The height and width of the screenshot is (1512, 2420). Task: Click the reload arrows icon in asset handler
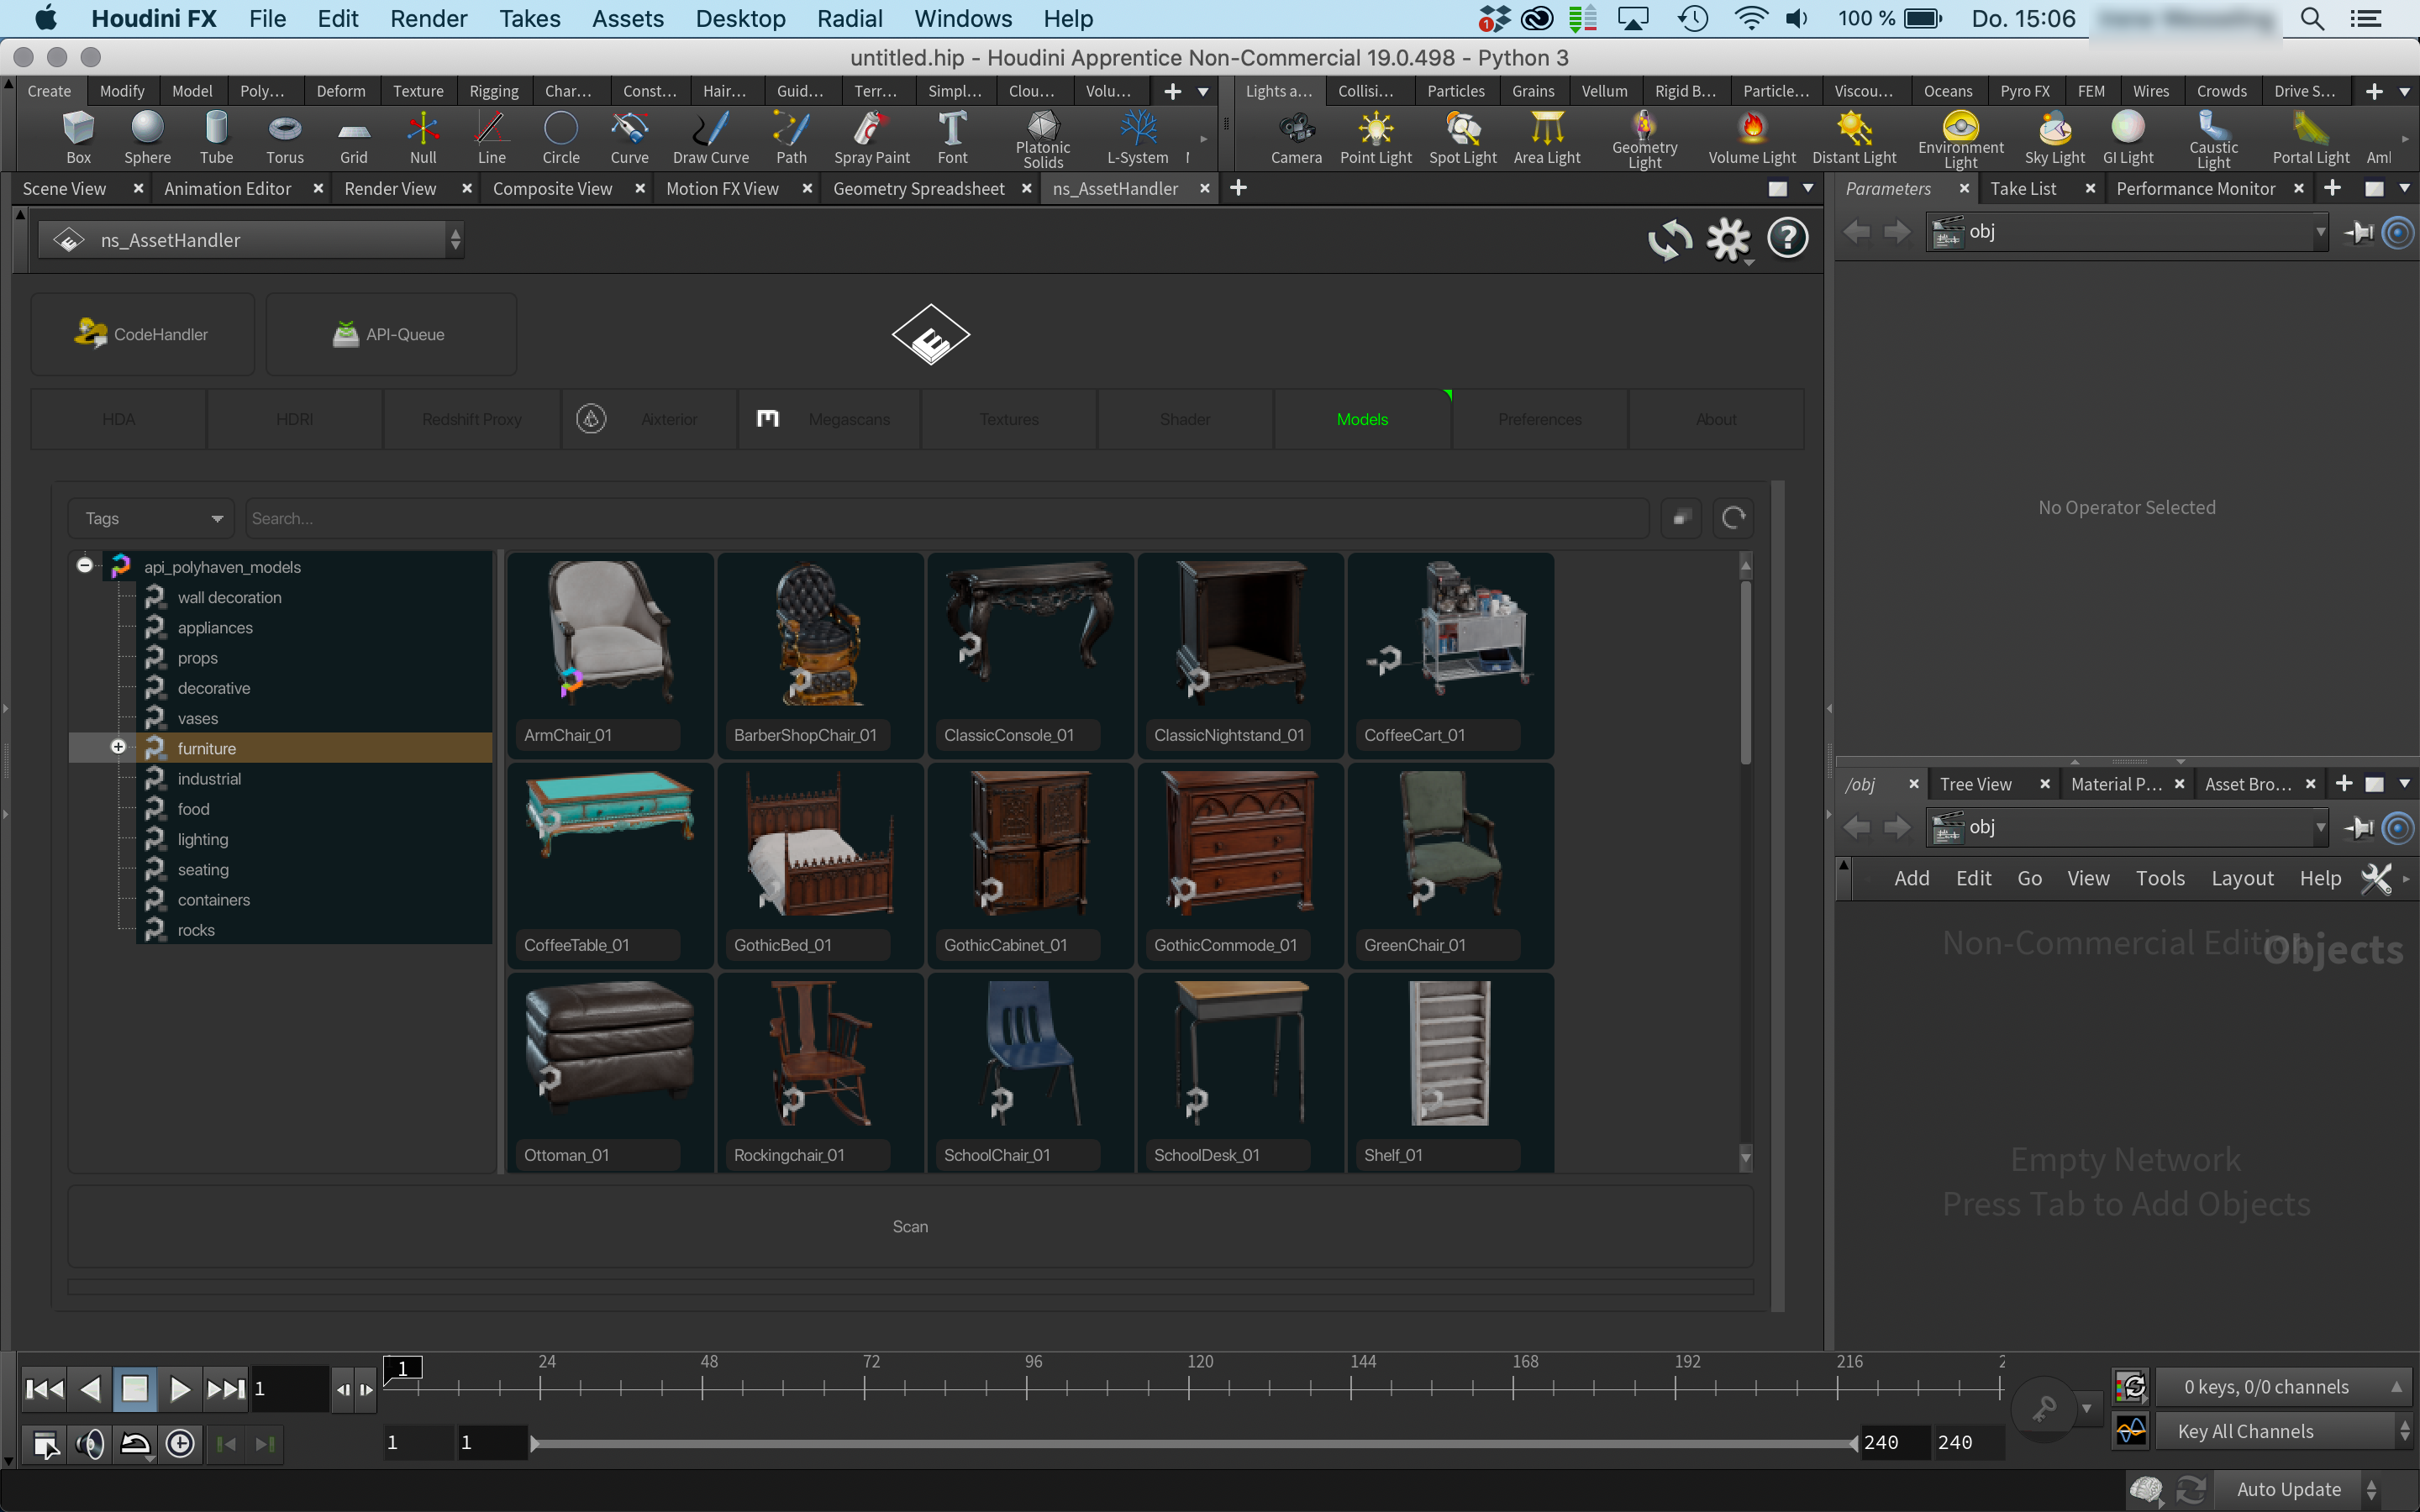[x=1669, y=239]
